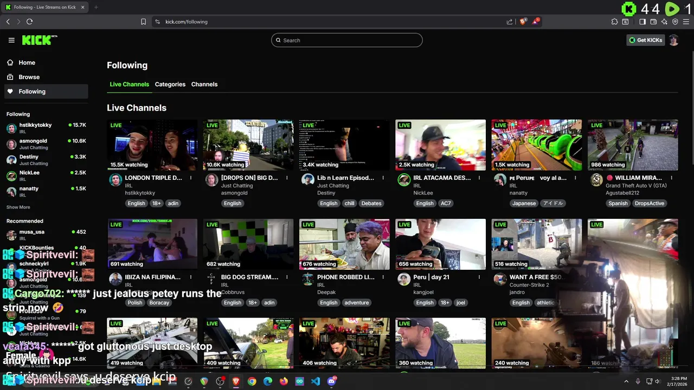Open Discord from the taskbar

[x=331, y=381]
